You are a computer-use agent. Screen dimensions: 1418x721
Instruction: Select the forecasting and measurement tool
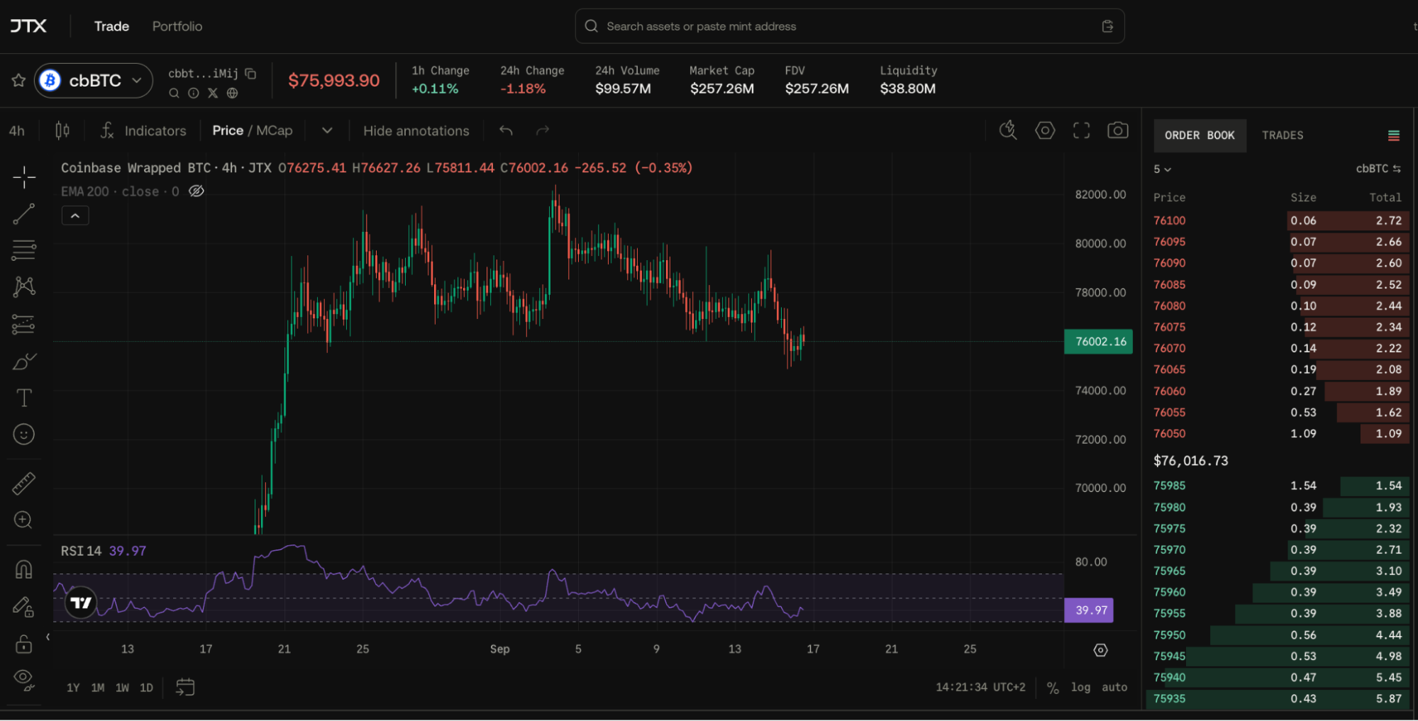pos(24,324)
